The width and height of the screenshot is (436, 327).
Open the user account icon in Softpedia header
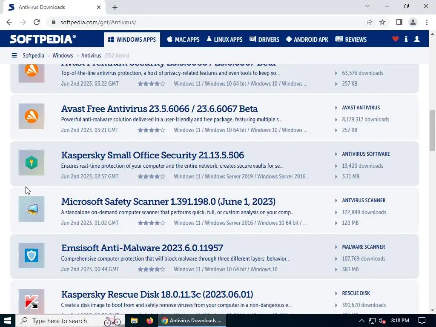pyautogui.click(x=417, y=39)
